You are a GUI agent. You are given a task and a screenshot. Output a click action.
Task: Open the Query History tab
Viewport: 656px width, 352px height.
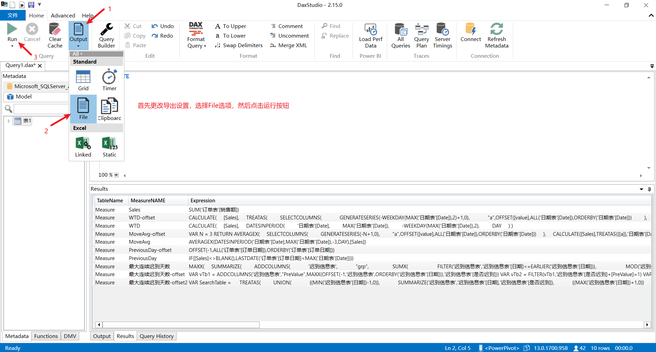tap(156, 336)
